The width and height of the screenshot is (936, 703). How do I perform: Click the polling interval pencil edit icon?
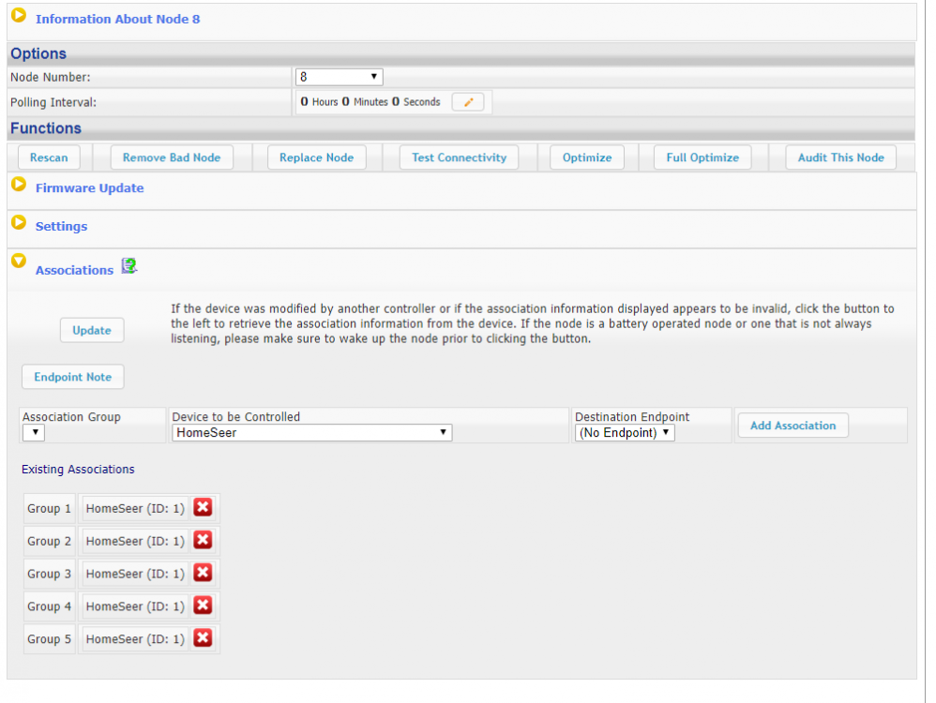pos(468,102)
